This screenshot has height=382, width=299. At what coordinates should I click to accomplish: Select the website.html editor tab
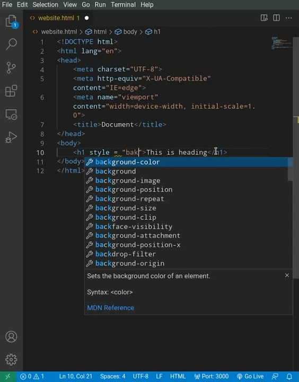[58, 18]
